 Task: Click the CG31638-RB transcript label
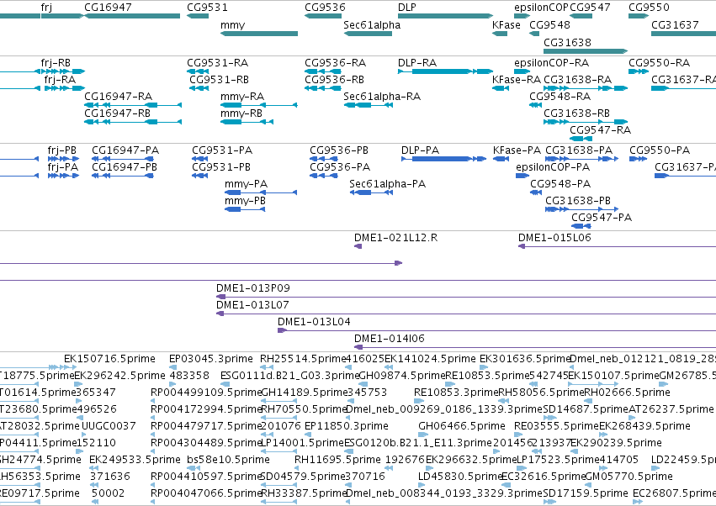coord(576,113)
